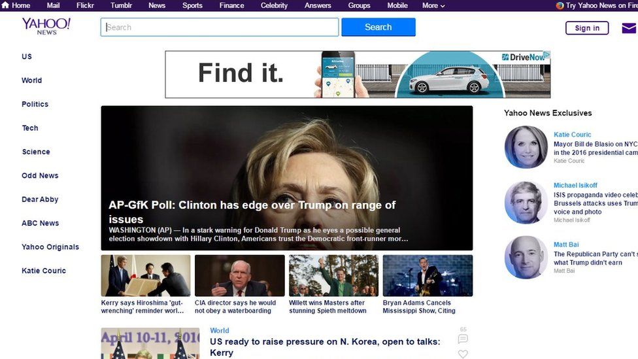Open ABC News in sidebar

pyautogui.click(x=41, y=223)
